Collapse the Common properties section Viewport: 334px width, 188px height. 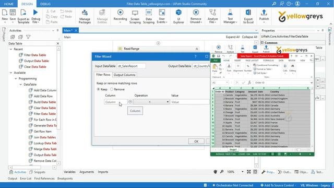263,43
